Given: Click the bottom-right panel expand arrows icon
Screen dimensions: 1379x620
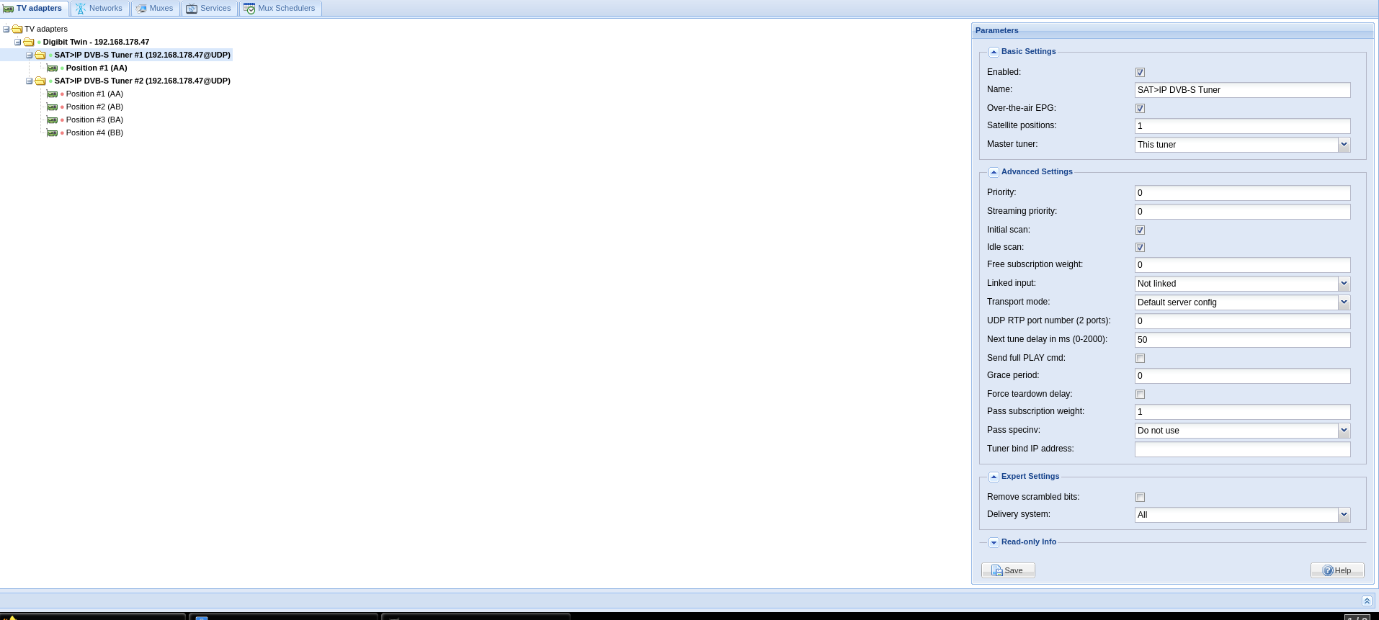Looking at the screenshot, I should coord(1366,601).
